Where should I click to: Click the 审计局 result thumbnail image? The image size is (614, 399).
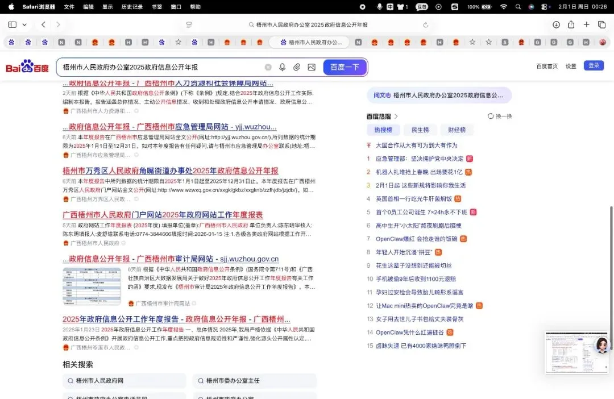pyautogui.click(x=92, y=286)
